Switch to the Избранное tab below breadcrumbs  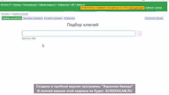tap(69, 18)
